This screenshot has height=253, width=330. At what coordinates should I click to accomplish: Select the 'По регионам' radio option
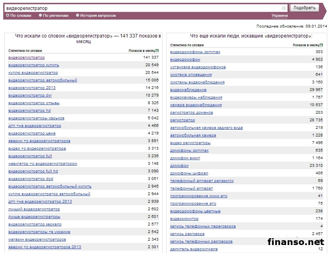click(x=40, y=16)
